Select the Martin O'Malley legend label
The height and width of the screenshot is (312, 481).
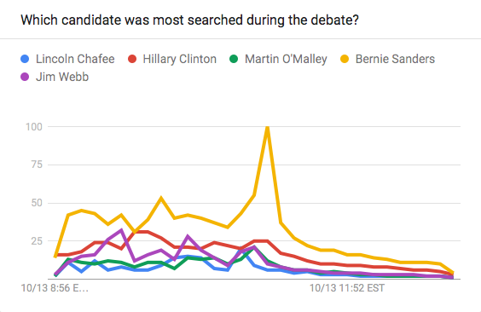[286, 59]
